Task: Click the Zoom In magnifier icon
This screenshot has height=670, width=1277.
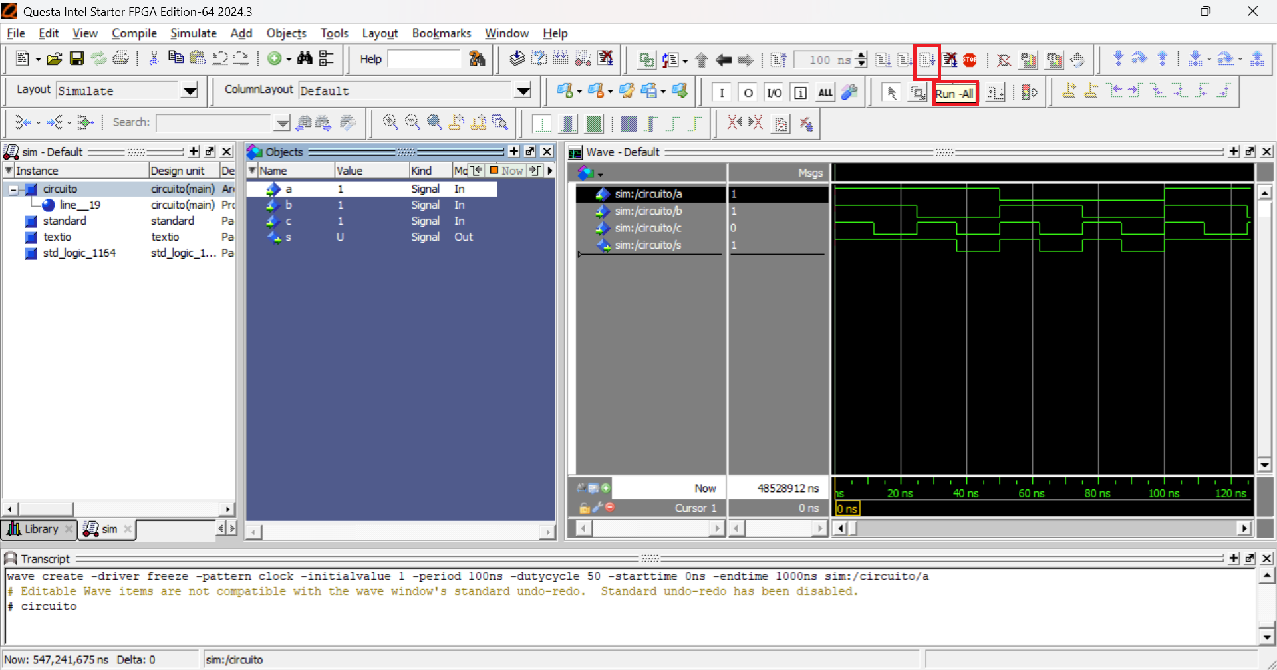Action: click(x=390, y=122)
